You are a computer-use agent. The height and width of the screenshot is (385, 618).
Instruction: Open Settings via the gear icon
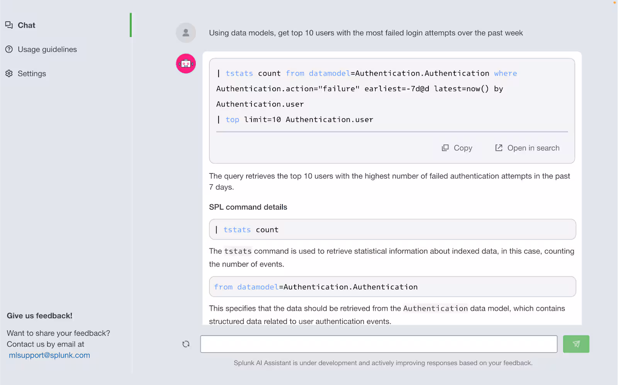(x=9, y=73)
